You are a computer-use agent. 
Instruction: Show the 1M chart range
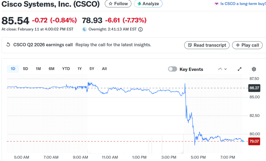38,69
